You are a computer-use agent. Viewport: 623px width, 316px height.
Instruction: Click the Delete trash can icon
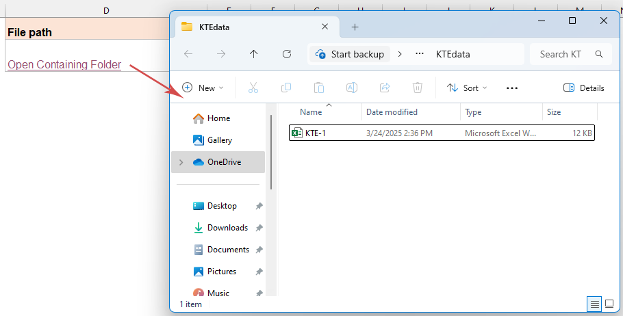[x=418, y=88]
